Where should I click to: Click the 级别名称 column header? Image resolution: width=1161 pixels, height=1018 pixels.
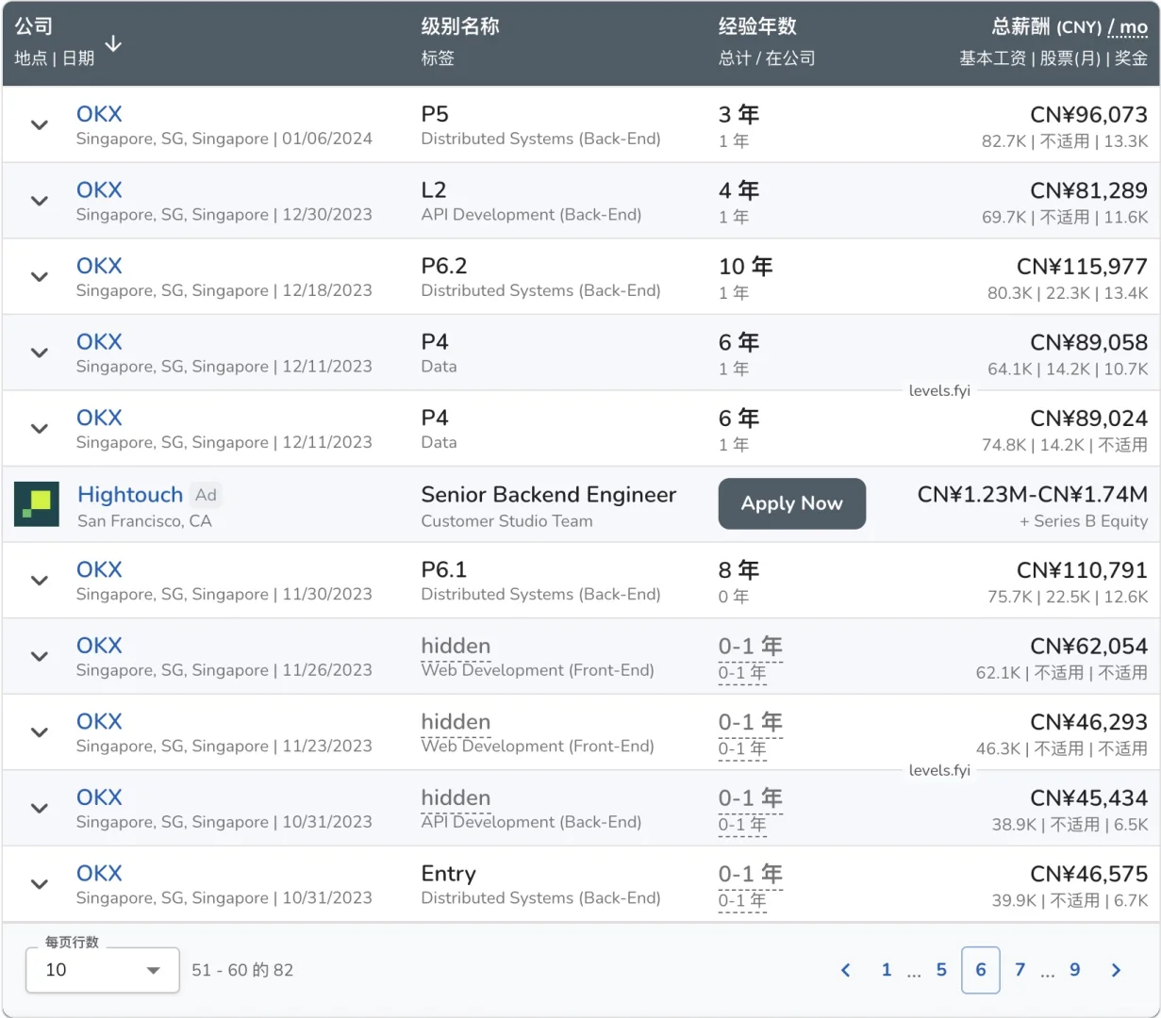[460, 26]
